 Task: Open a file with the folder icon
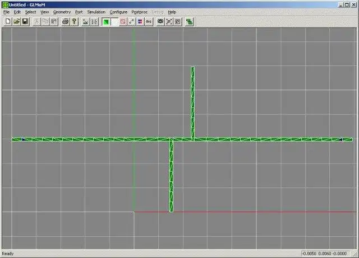point(16,22)
